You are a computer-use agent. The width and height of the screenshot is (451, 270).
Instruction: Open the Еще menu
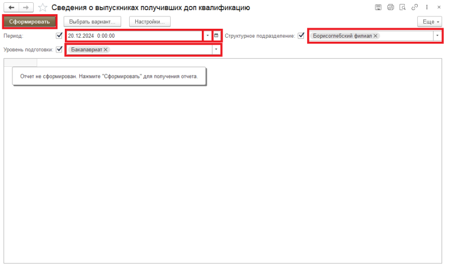click(x=430, y=21)
